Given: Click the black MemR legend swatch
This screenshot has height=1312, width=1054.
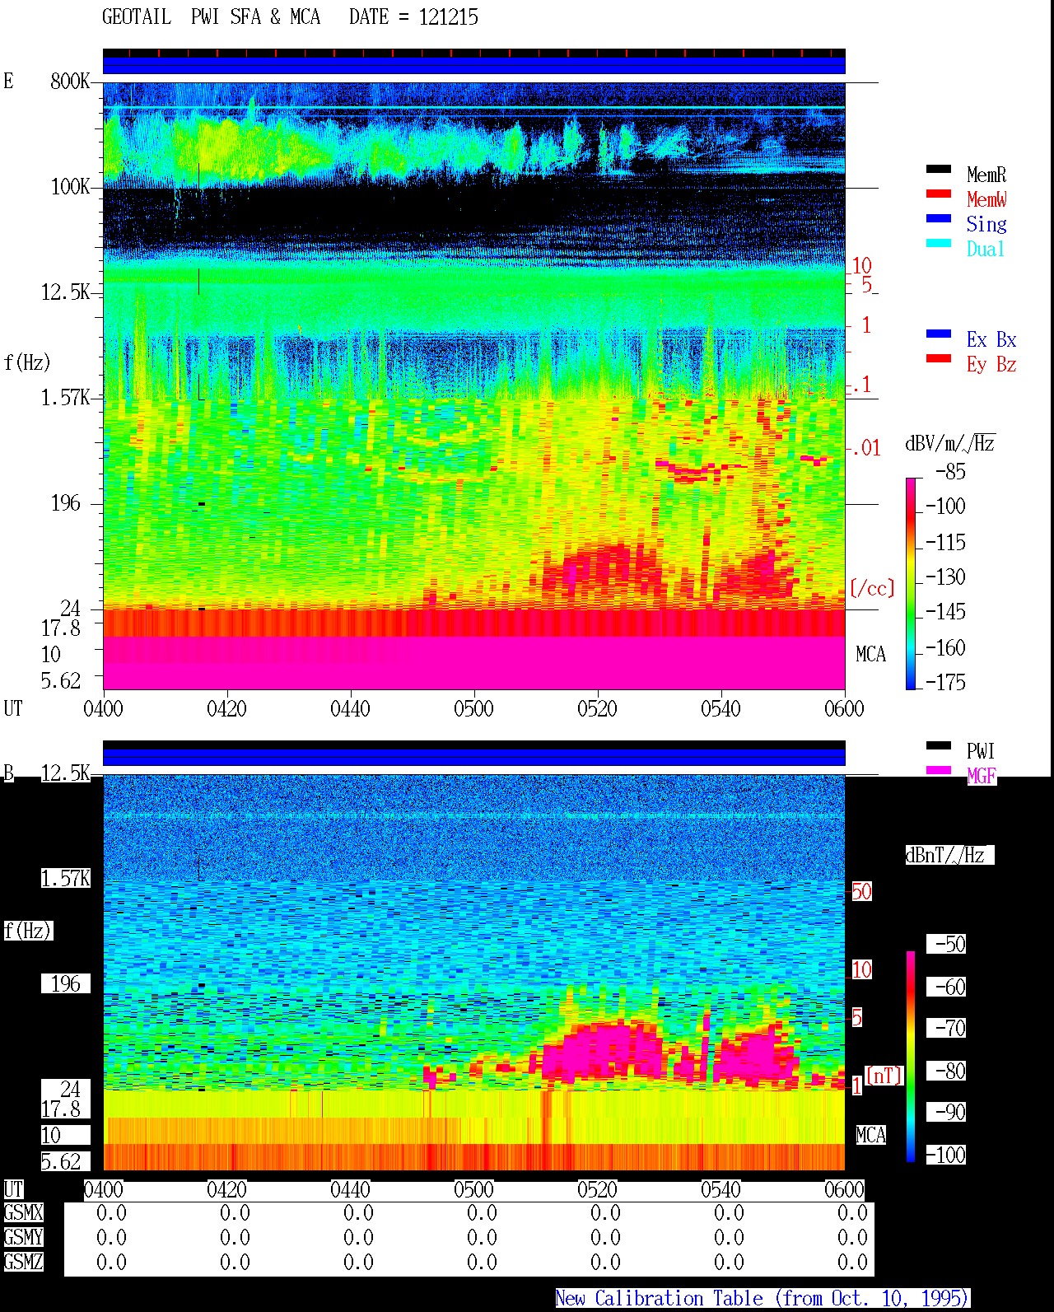Looking at the screenshot, I should [x=939, y=170].
